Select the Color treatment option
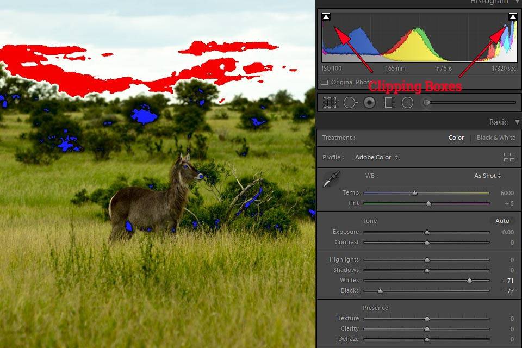The image size is (522, 348). coord(456,138)
